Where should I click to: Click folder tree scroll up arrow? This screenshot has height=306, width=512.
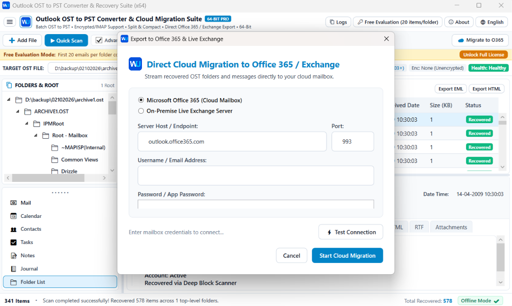point(112,98)
